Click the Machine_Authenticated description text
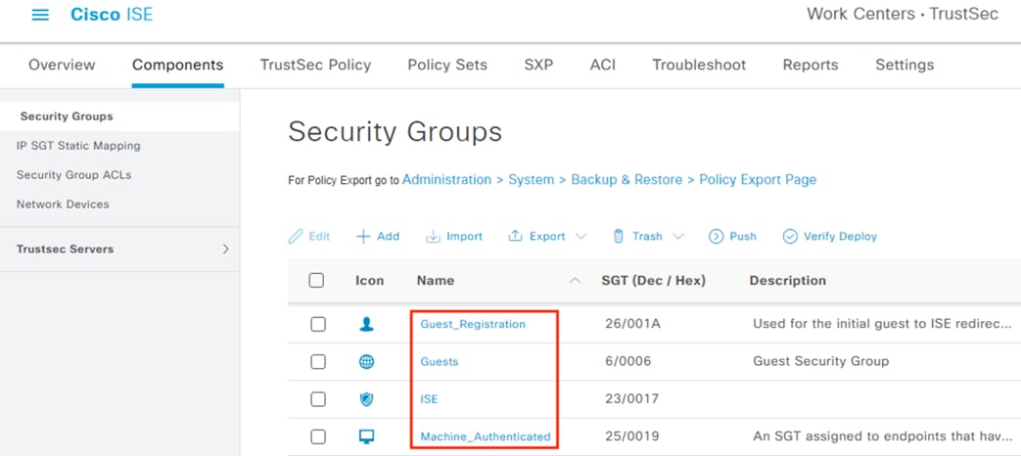The width and height of the screenshot is (1021, 456). click(883, 437)
